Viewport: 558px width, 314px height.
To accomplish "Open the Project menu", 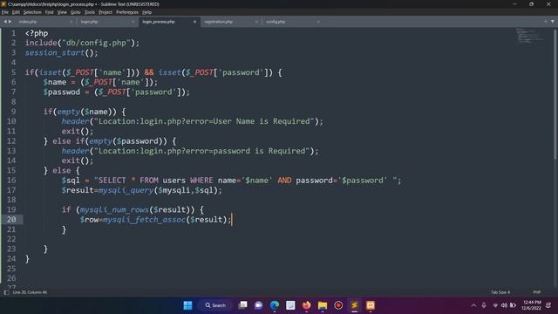I will [105, 12].
